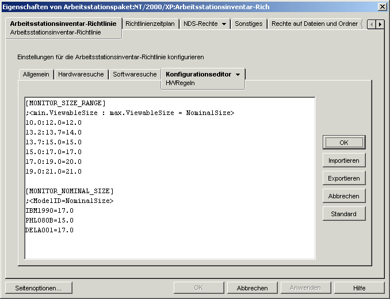Select the Hardwaresuche sub-tab
Screen dimensions: 390x299
click(81, 74)
